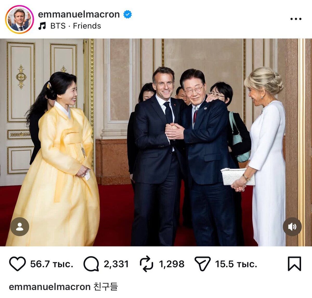Open comments via speech bubble icon

(x=91, y=264)
